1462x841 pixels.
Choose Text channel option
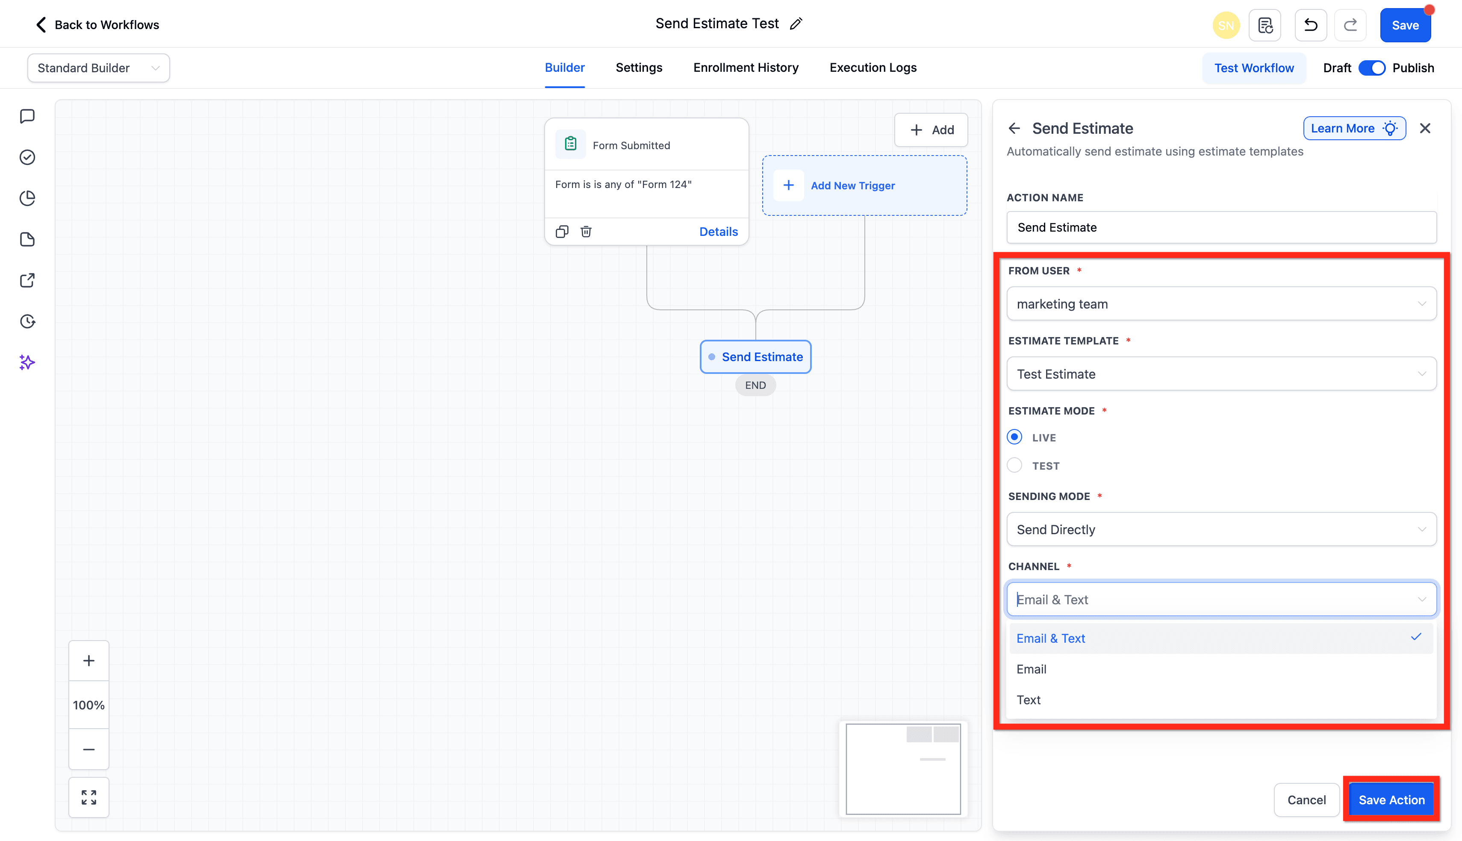[1221, 700]
